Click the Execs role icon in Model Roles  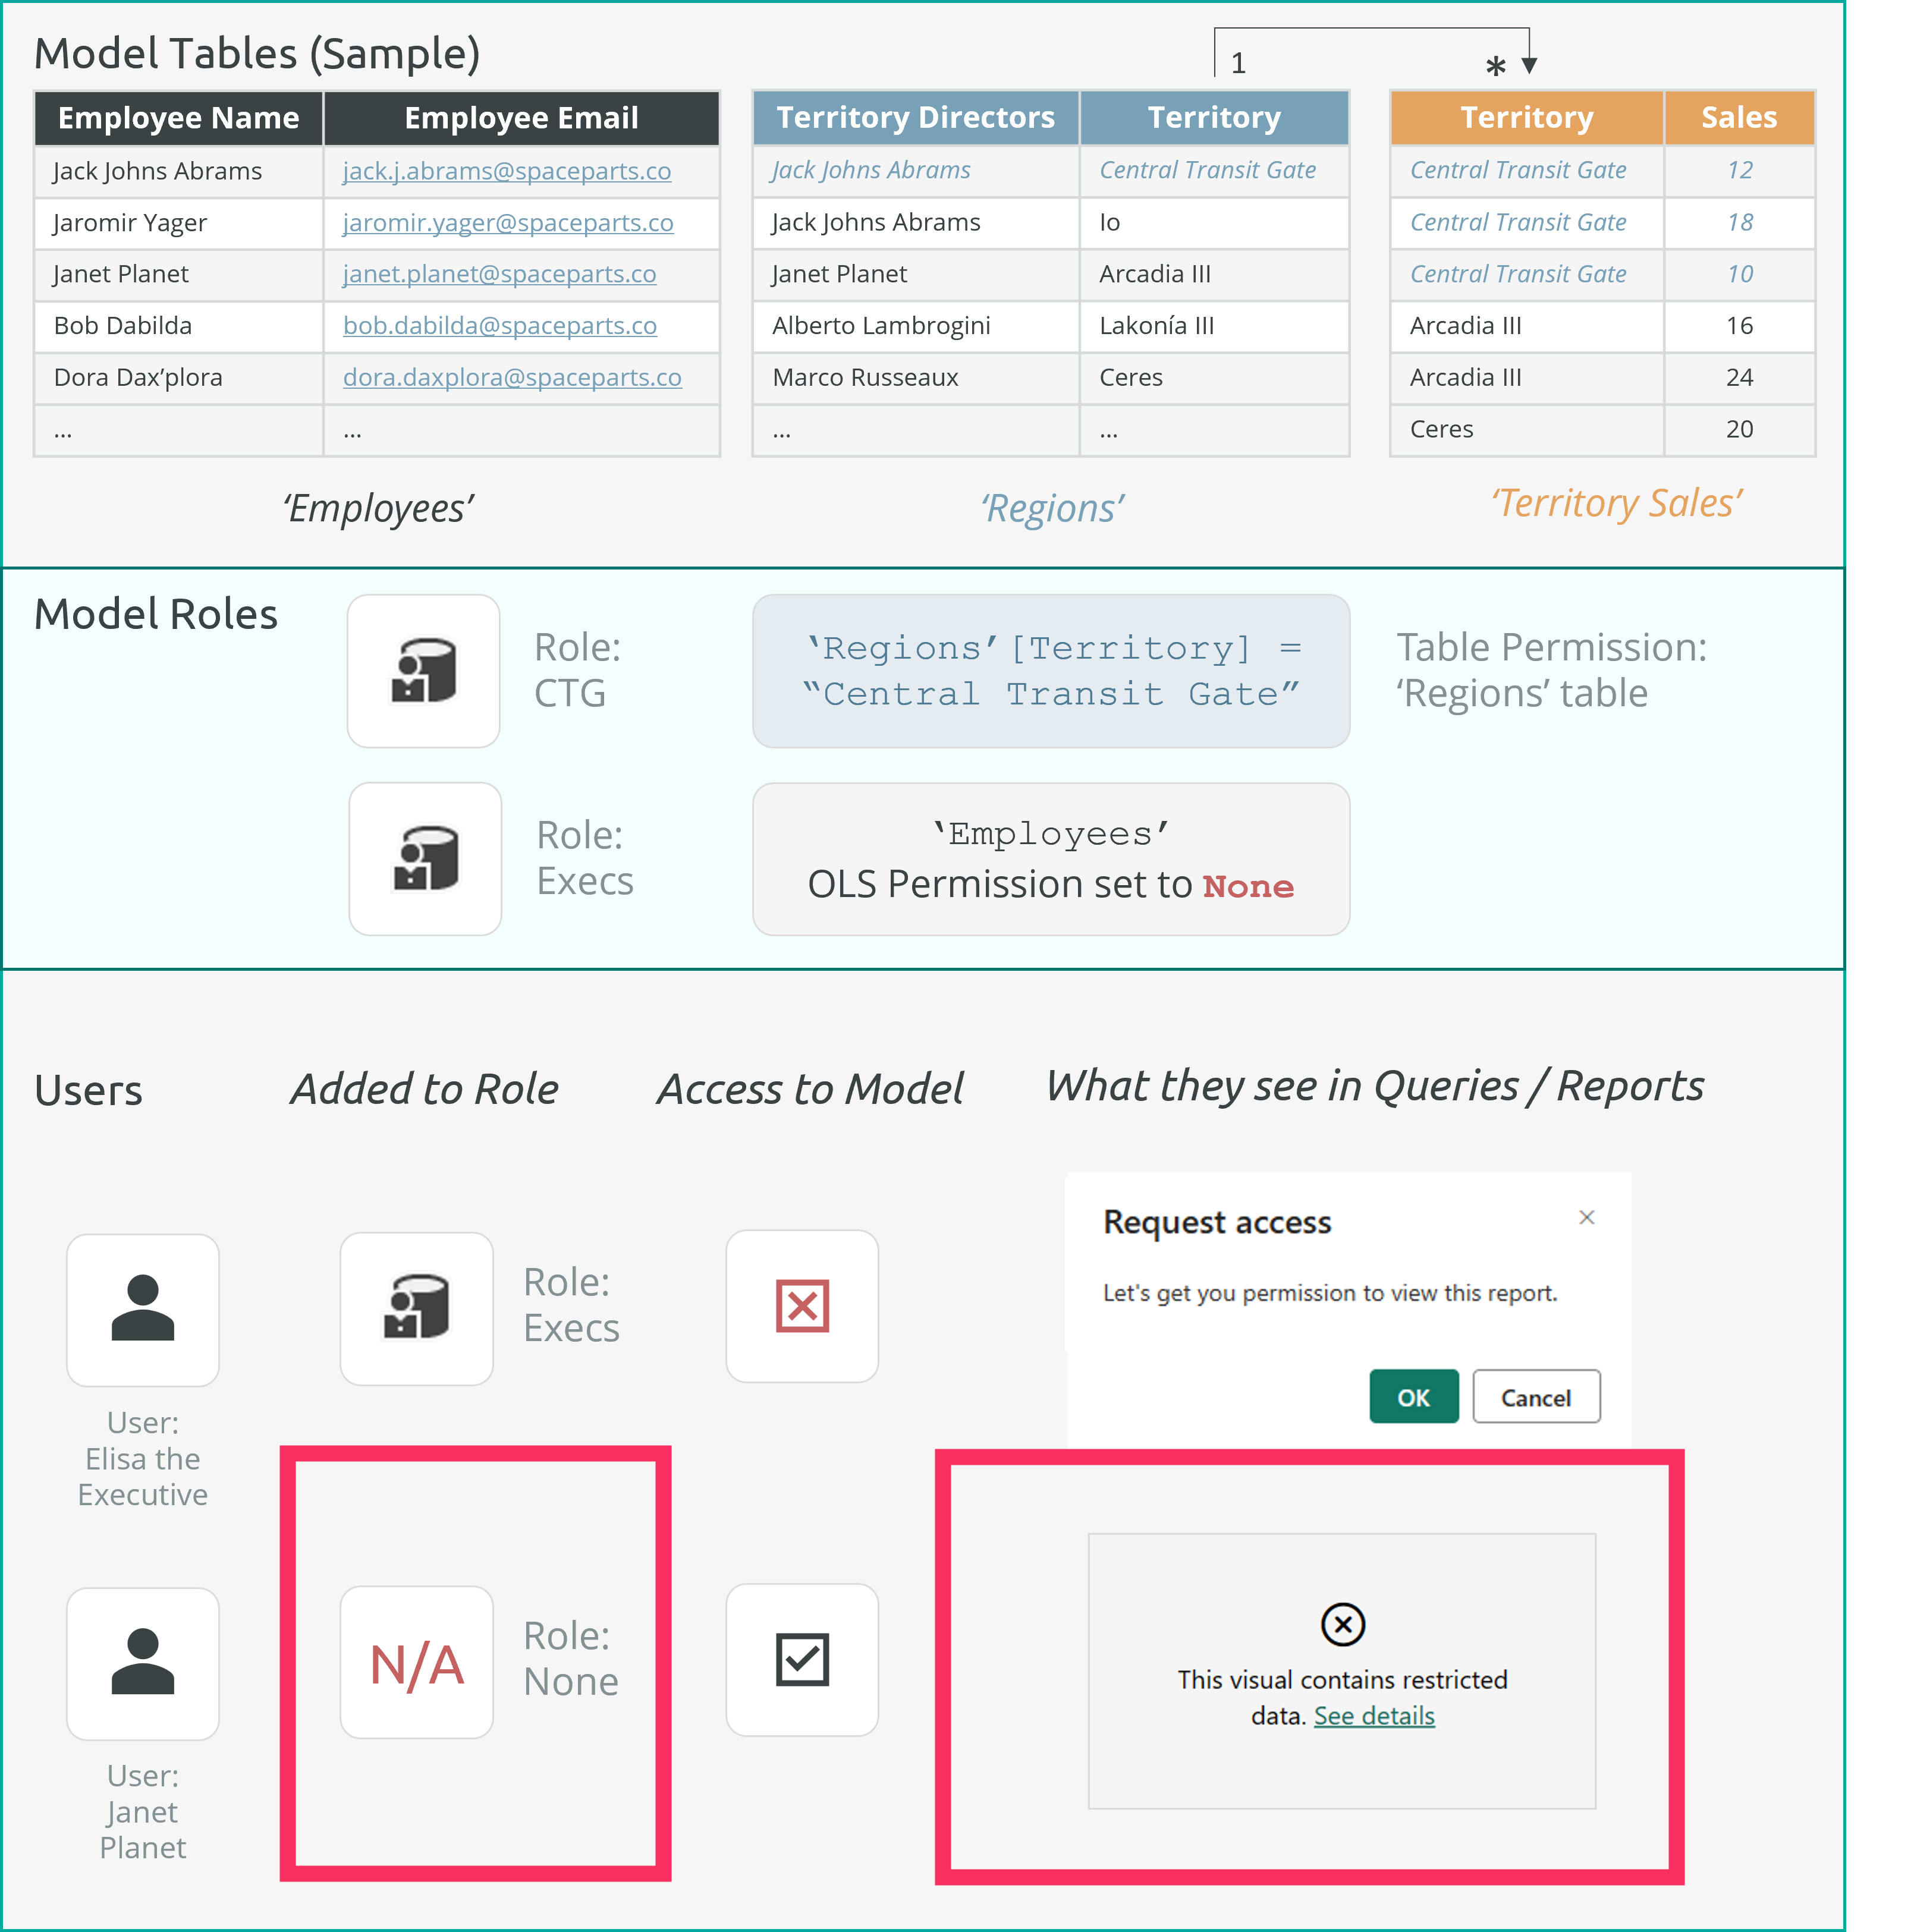click(x=425, y=858)
